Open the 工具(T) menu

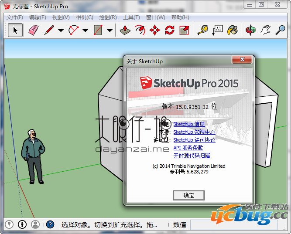131,17
